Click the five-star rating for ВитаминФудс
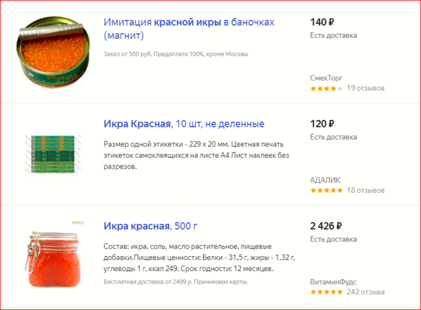 326,292
